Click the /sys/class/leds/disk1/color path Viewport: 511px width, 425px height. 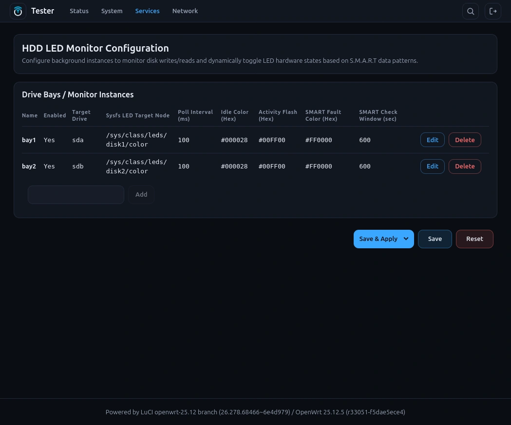click(136, 140)
